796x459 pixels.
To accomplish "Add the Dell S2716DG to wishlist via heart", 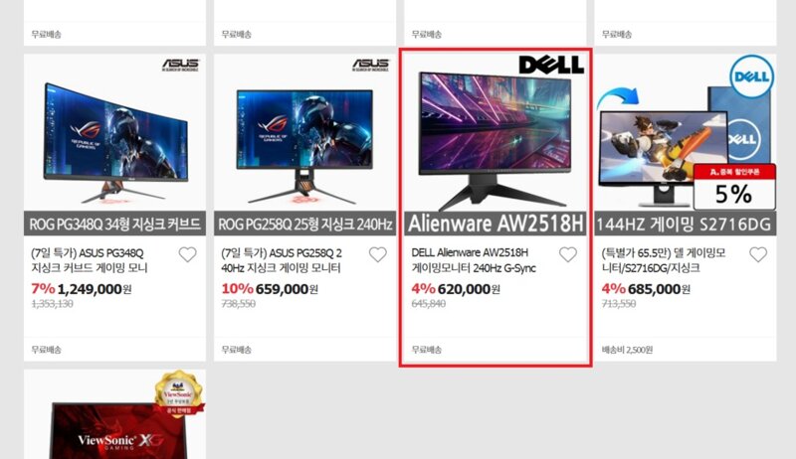I will tap(758, 254).
